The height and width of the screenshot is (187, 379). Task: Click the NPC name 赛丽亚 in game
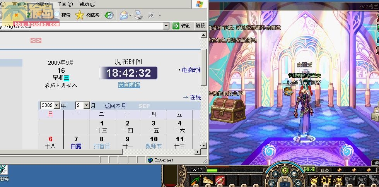pos(305,65)
